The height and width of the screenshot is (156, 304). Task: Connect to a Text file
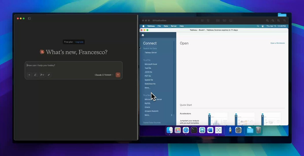pyautogui.click(x=148, y=68)
